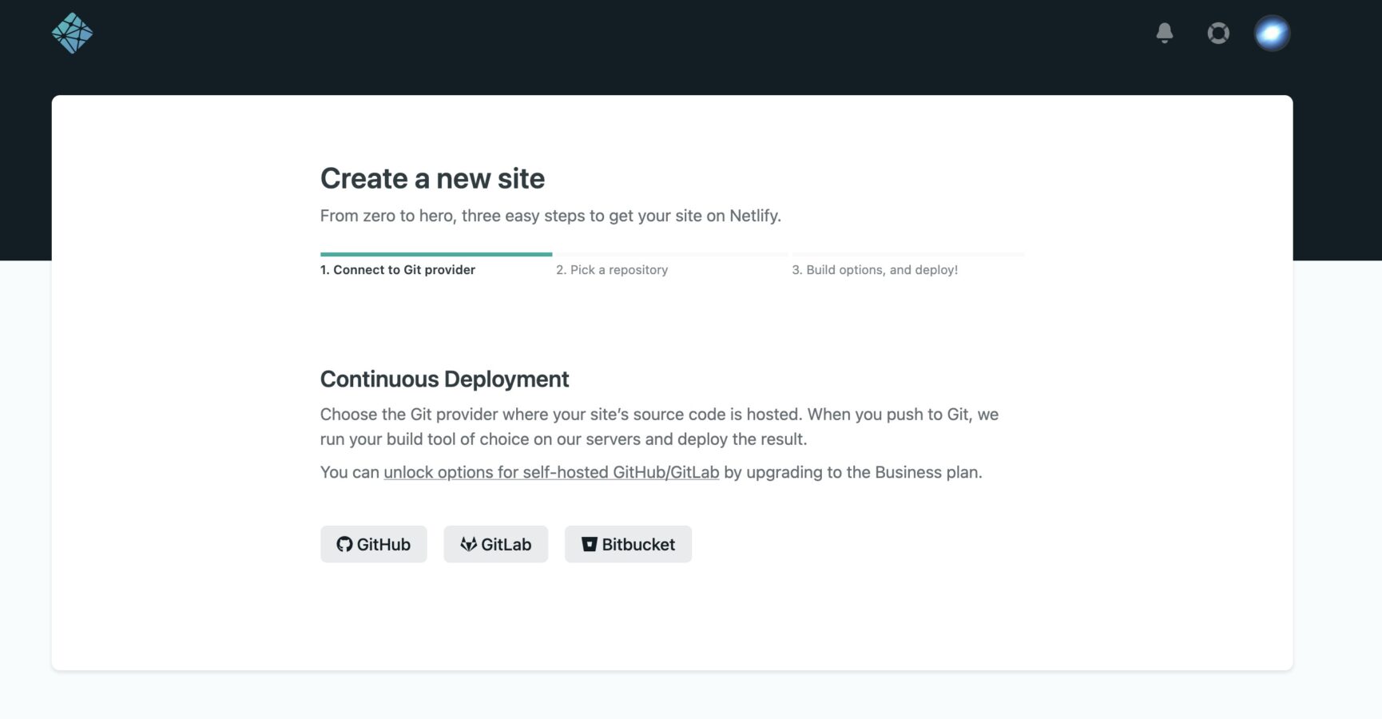Connect using the GitHub button label
Viewport: 1382px width, 719px height.
pos(383,544)
